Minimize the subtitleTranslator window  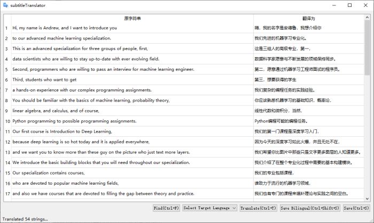pyautogui.click(x=334, y=5)
